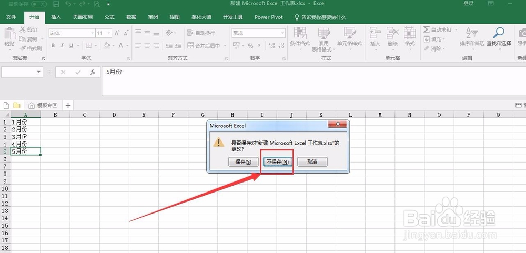
Task: Click Cancel (取消) in dialog
Action: click(x=312, y=161)
